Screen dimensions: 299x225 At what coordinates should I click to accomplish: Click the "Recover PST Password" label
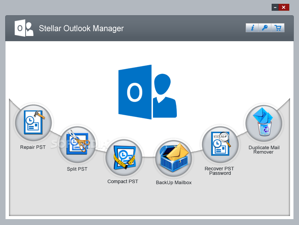[219, 171]
